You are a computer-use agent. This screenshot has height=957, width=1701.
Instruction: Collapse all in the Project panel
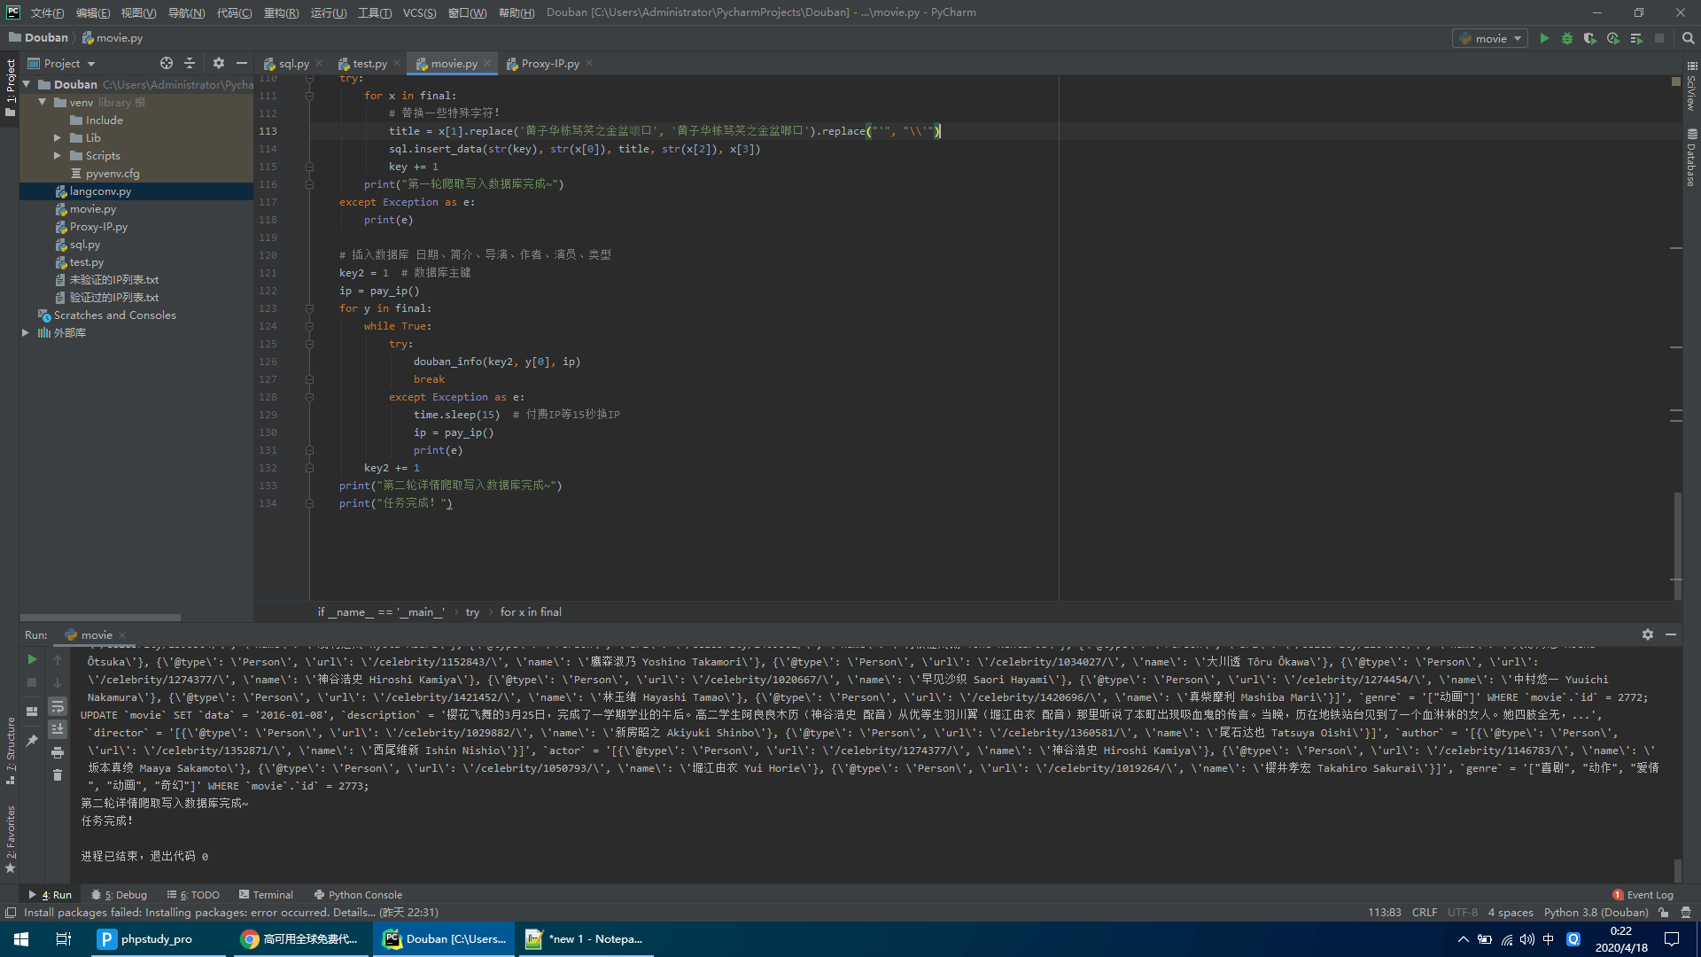tap(190, 63)
